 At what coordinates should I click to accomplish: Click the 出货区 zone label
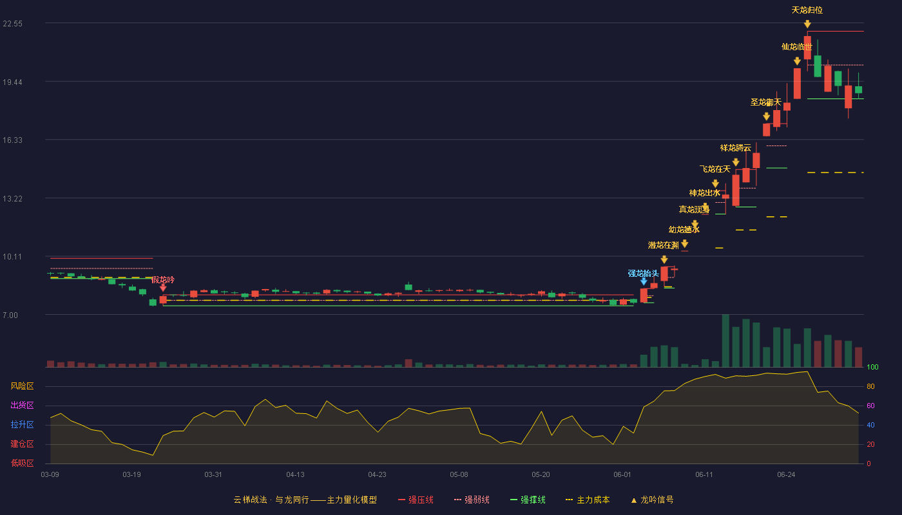22,406
